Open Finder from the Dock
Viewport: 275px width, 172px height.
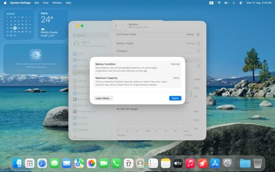(17, 163)
